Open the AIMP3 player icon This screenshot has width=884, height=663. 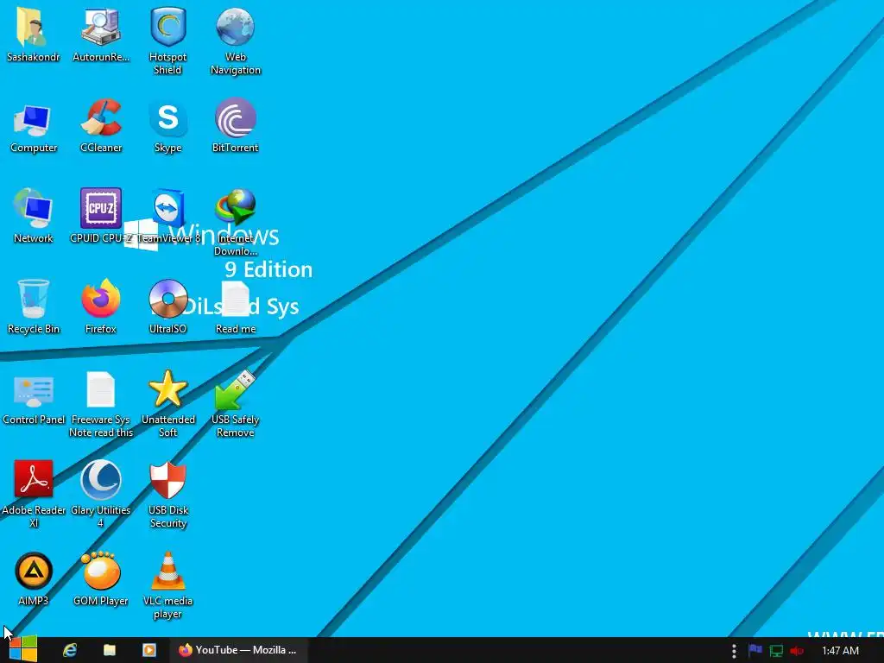(34, 571)
